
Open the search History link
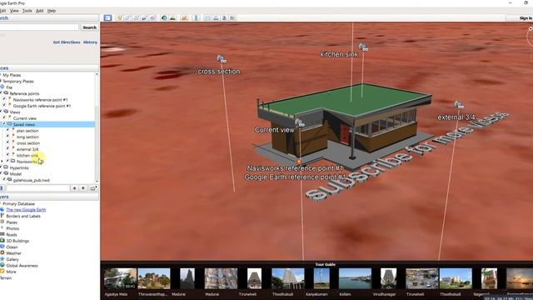point(90,42)
